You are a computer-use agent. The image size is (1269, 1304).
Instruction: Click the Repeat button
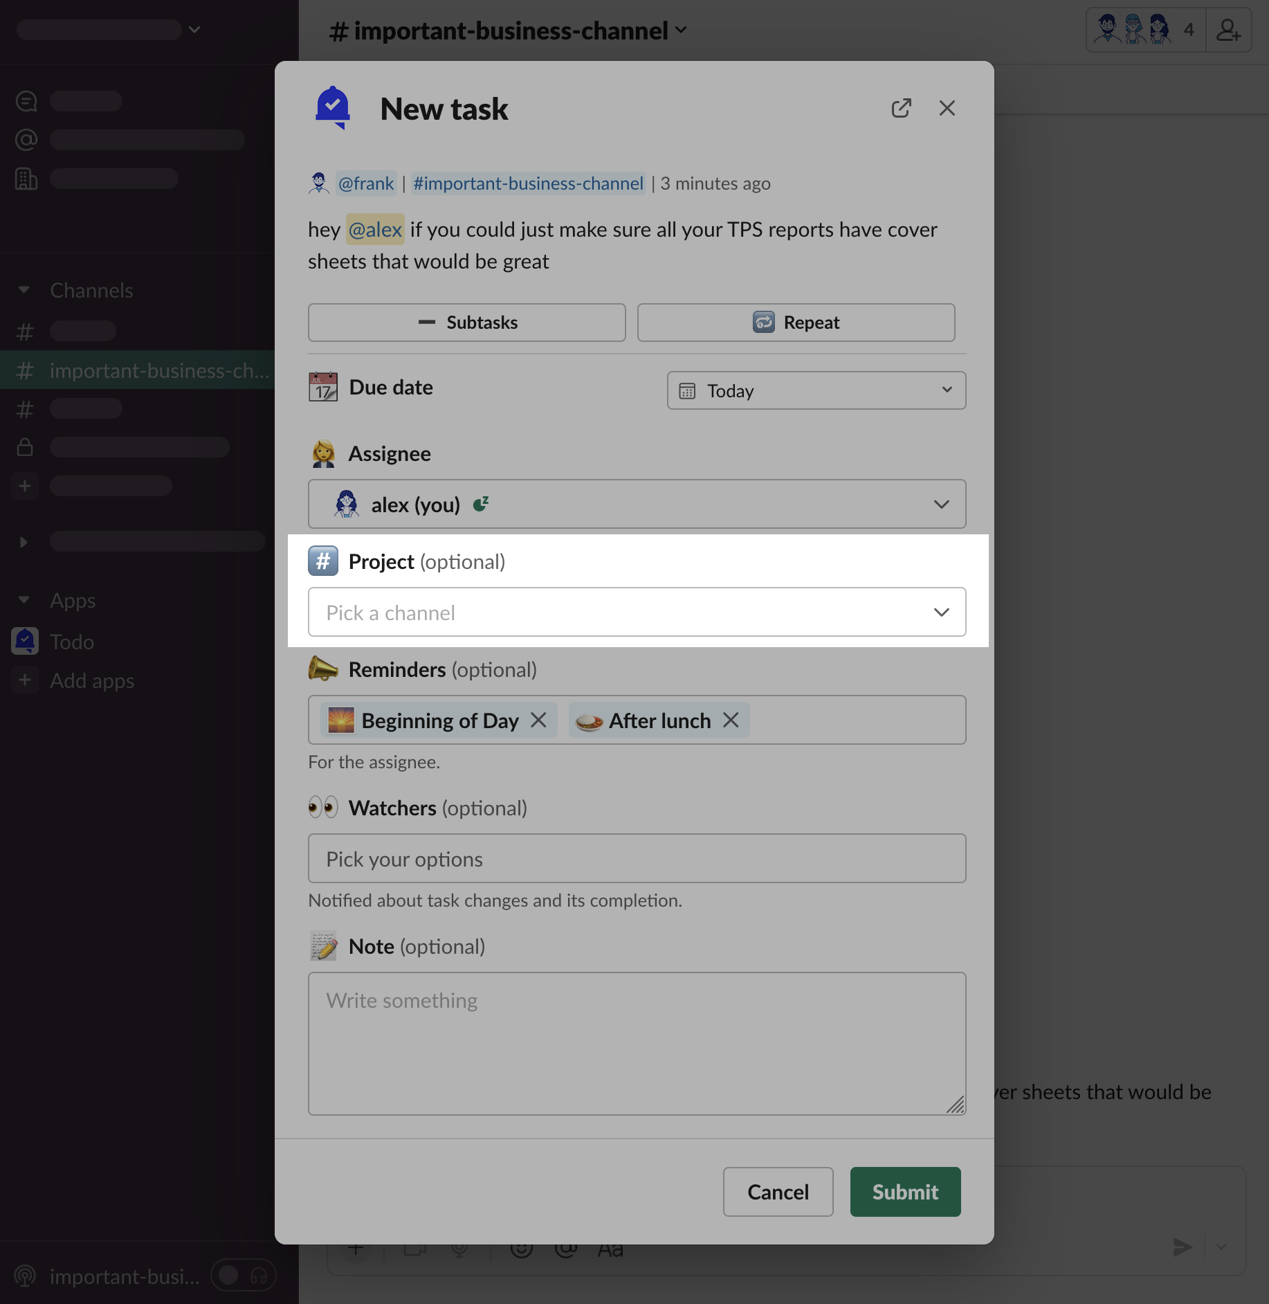[x=796, y=323]
